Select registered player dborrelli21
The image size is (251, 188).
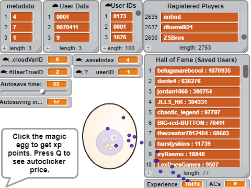pos(200,27)
